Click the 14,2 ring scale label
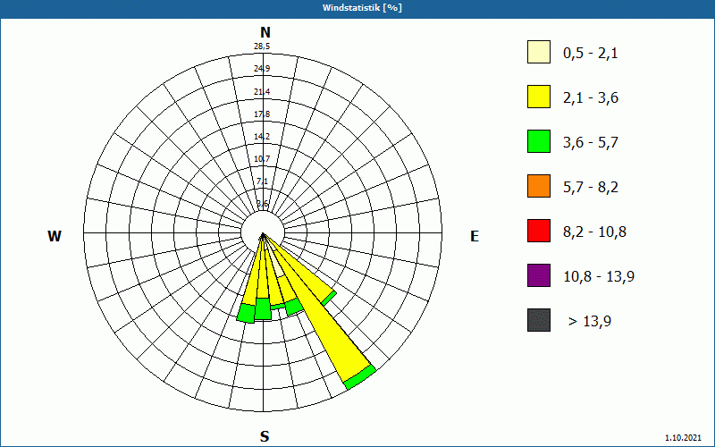Viewport: 715px width, 447px height. coord(262,137)
